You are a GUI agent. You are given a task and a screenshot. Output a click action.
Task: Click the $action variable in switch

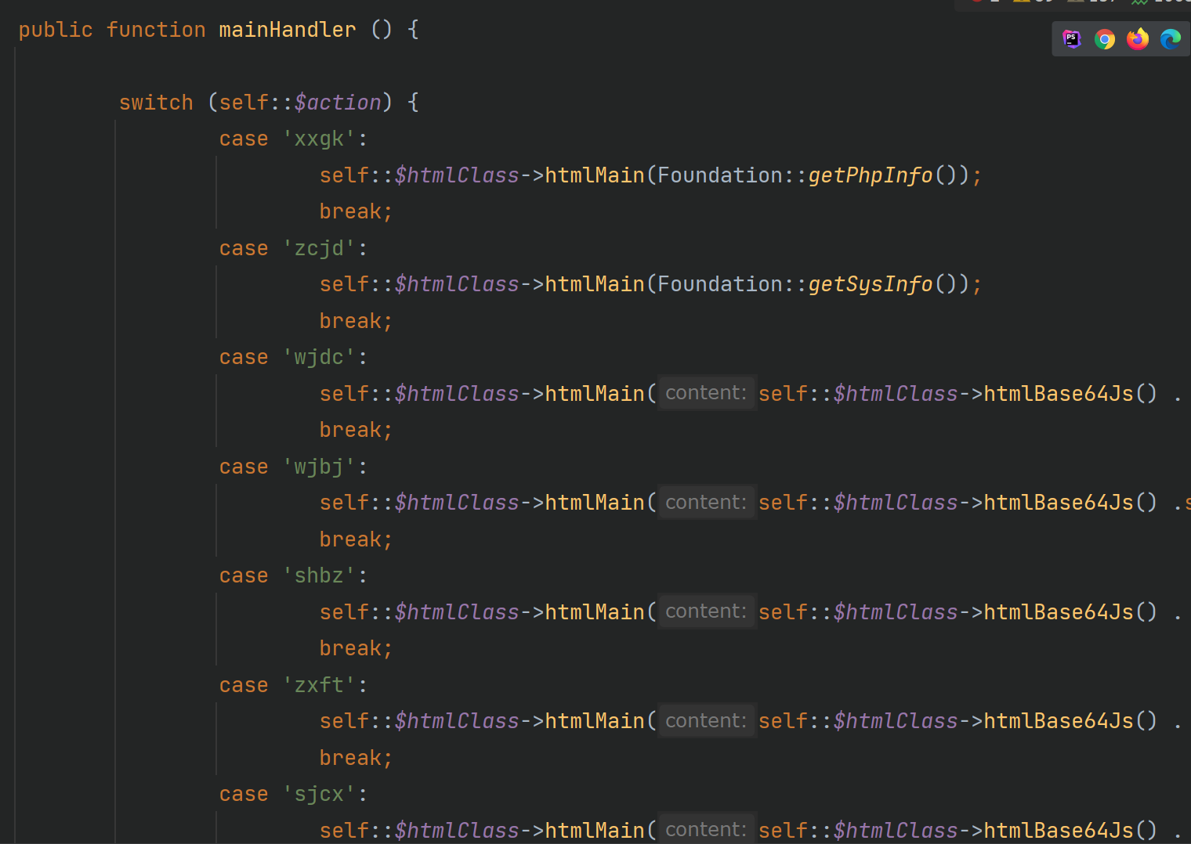pos(337,103)
